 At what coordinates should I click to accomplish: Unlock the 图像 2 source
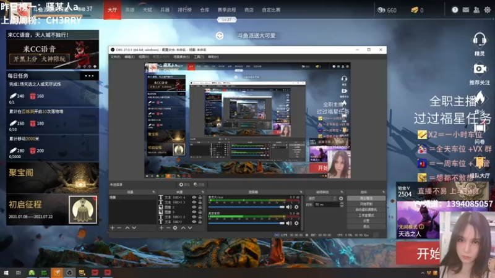tap(200, 207)
